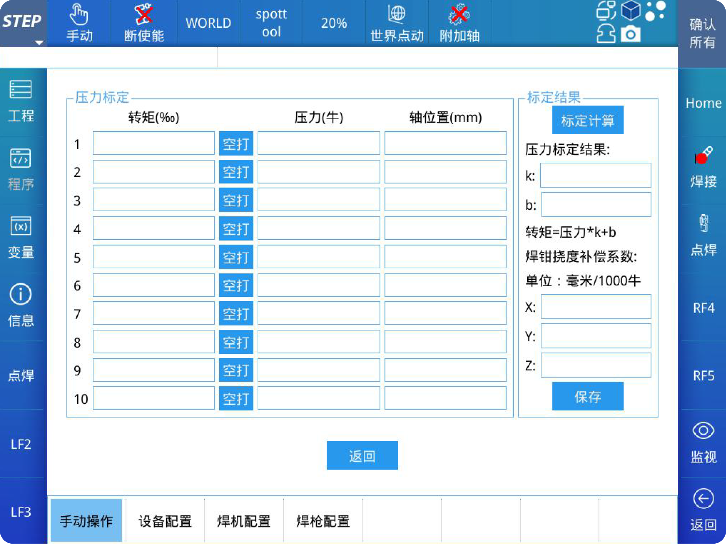Click the dots status icon top right
726x544 pixels.
click(x=655, y=10)
